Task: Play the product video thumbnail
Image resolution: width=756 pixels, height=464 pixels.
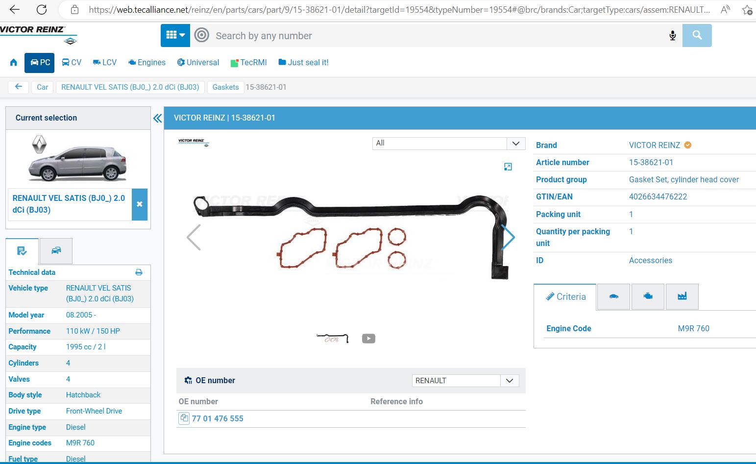Action: click(368, 339)
